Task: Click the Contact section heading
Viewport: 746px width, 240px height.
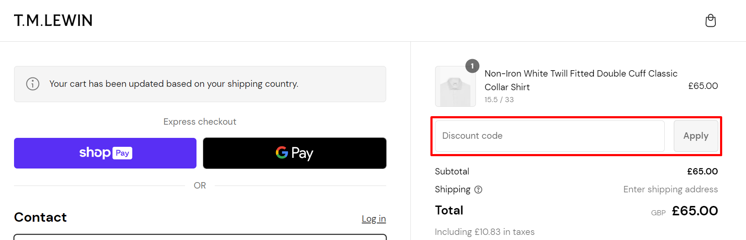Action: click(x=40, y=217)
